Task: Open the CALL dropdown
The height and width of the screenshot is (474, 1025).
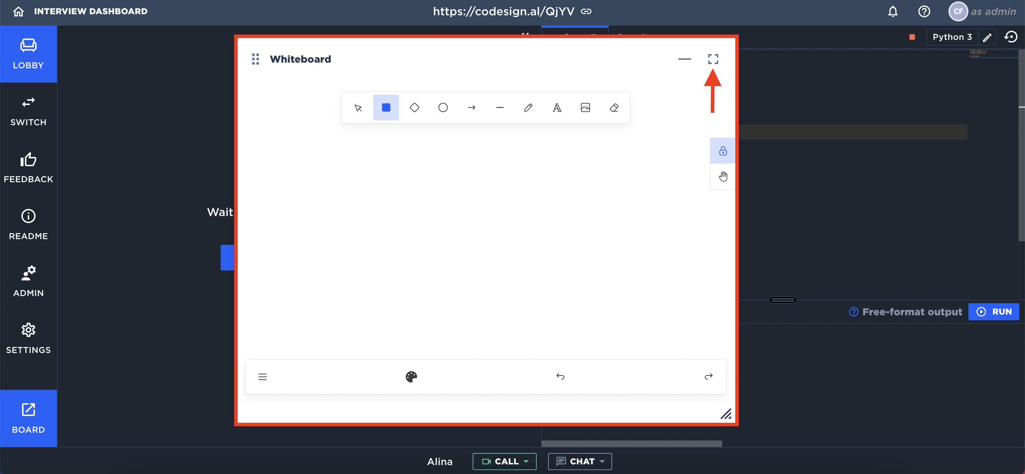Action: [504, 461]
